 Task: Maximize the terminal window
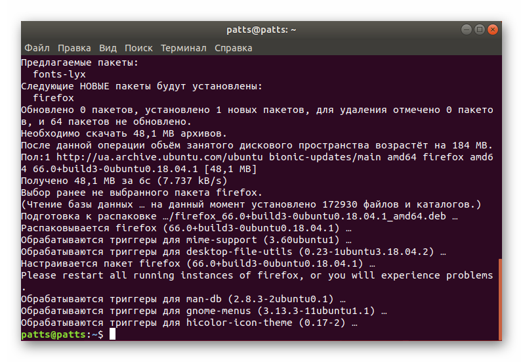[x=479, y=30]
